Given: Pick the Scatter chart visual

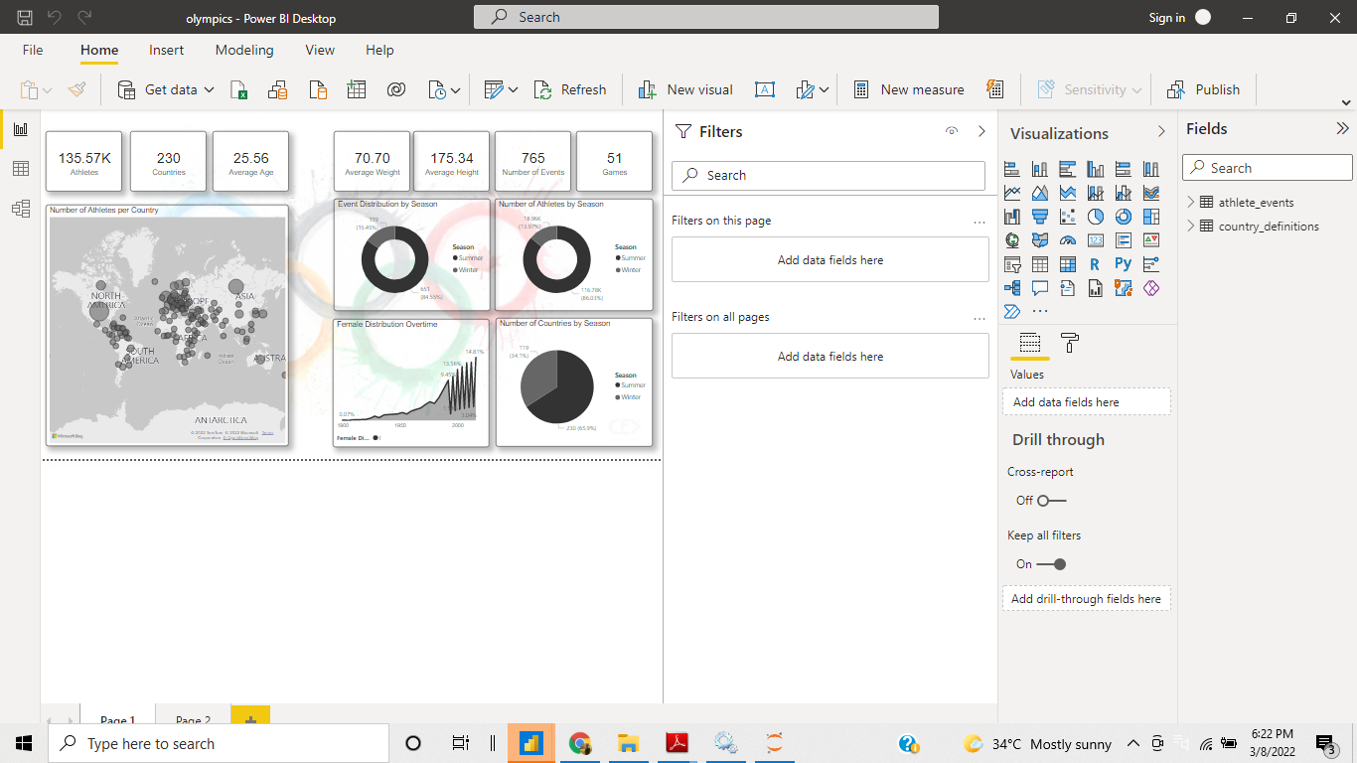Looking at the screenshot, I should [1068, 217].
